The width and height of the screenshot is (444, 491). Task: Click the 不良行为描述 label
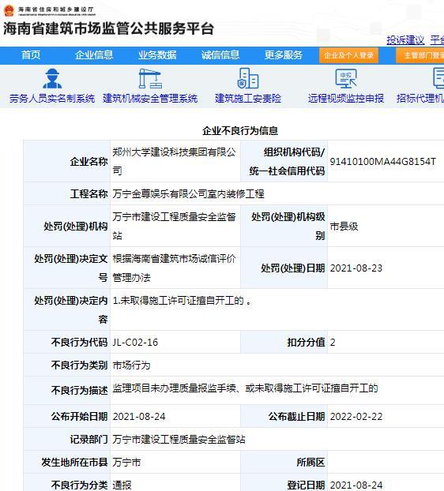coord(79,391)
